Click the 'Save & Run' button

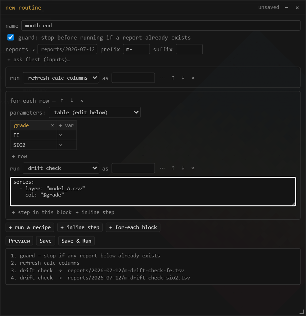[x=76, y=241]
